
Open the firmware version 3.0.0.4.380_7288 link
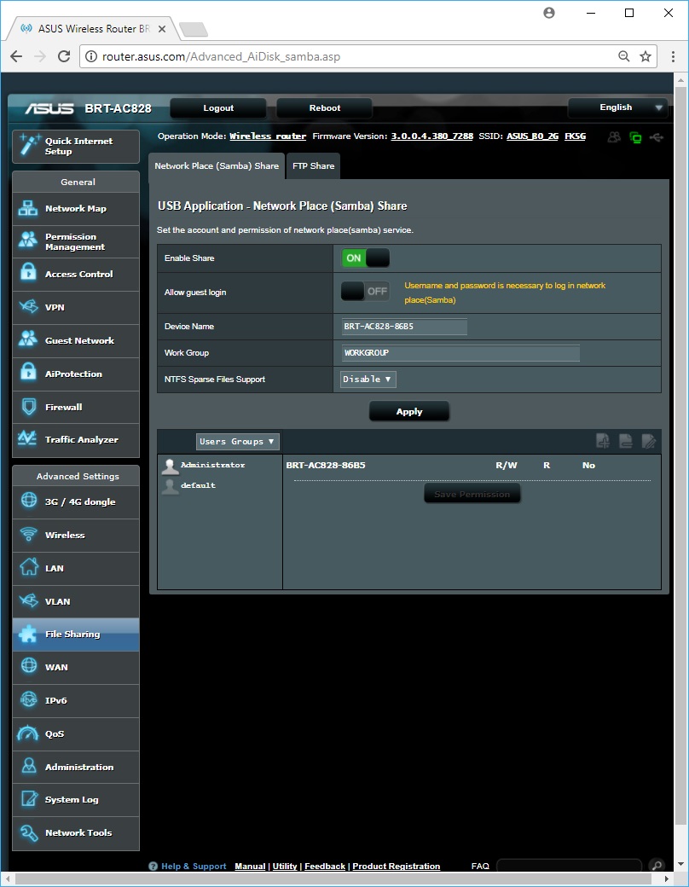point(432,136)
